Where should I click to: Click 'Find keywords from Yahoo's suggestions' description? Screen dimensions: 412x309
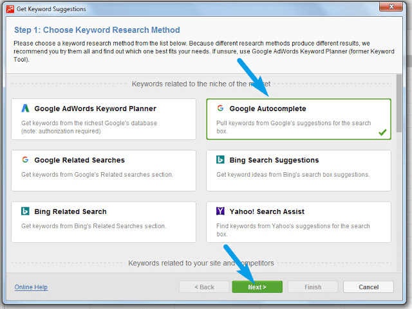(x=293, y=230)
